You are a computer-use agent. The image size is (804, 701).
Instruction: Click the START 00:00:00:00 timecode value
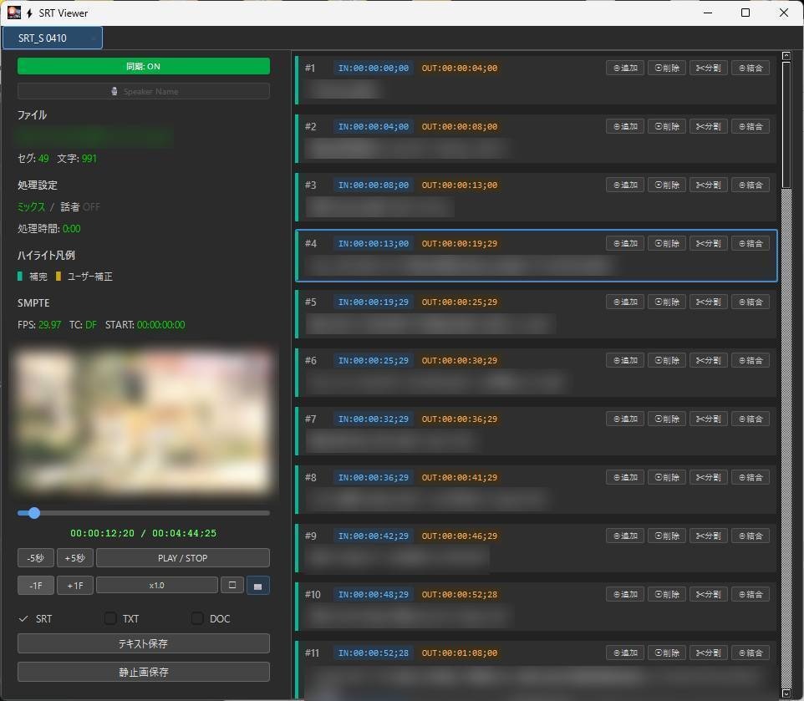click(161, 324)
